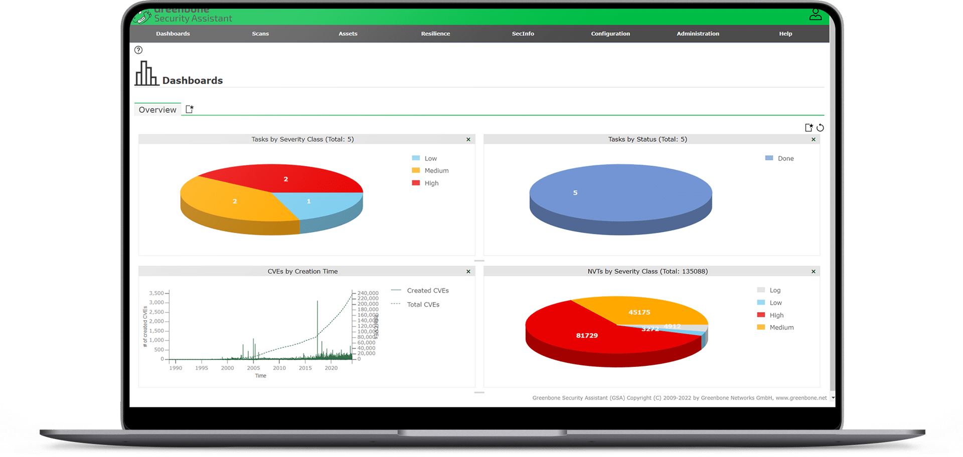Toggle High legend in Tasks by Severity

(425, 183)
